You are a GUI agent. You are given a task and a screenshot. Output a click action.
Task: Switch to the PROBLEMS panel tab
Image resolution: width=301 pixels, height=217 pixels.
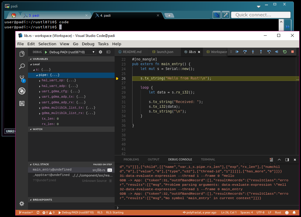tap(131, 160)
